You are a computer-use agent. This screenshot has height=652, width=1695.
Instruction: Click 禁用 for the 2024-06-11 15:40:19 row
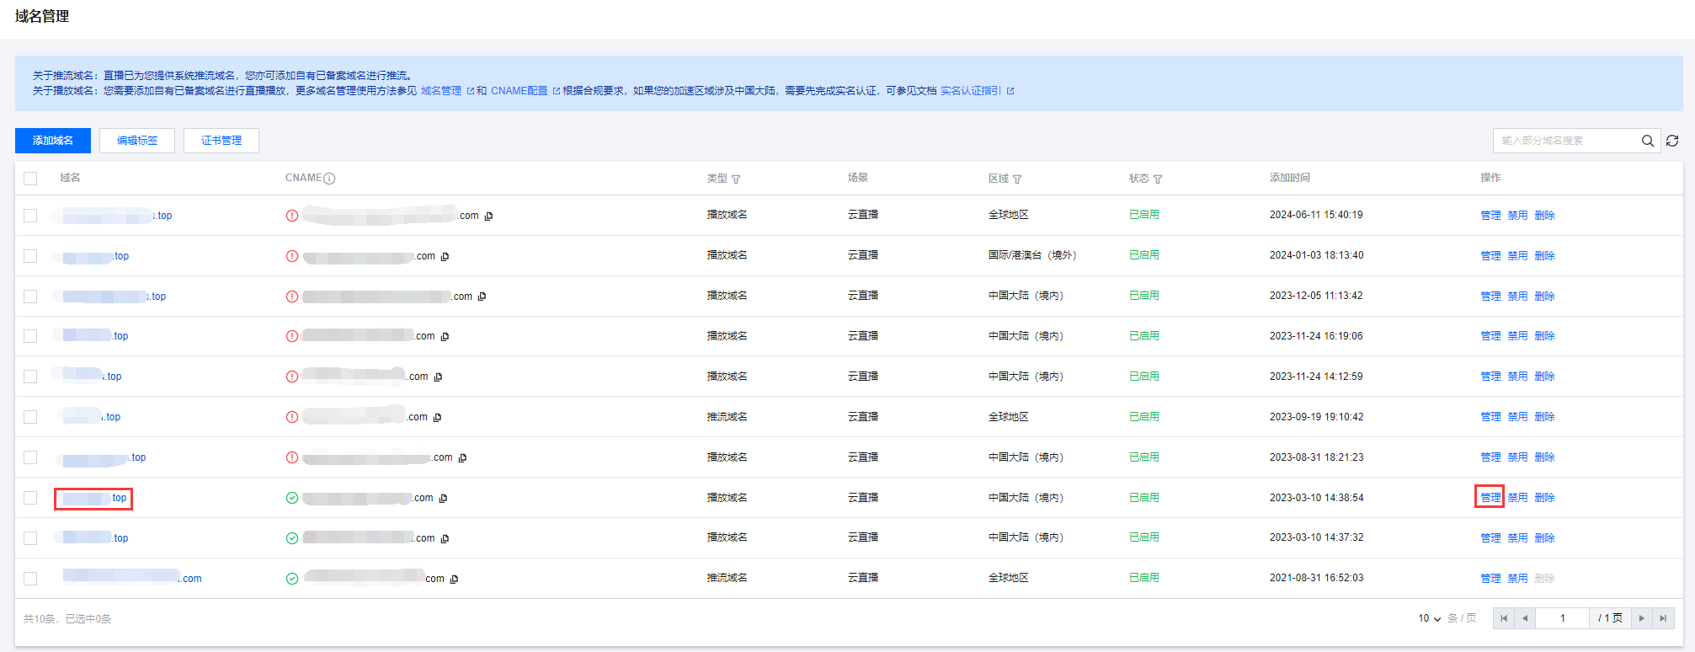pyautogui.click(x=1517, y=216)
